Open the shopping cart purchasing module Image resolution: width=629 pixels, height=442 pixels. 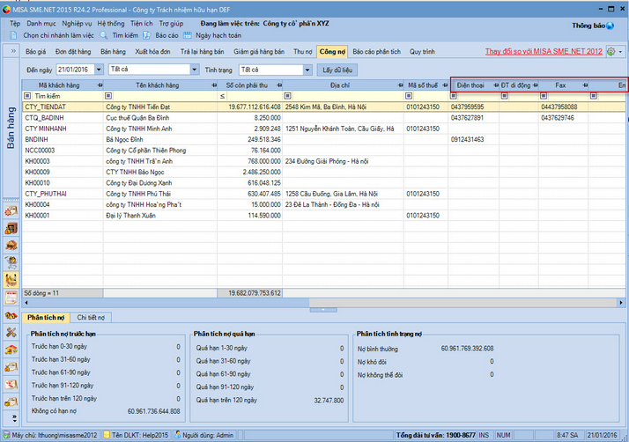(11, 262)
